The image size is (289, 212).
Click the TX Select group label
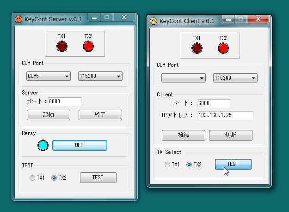coord(169,152)
